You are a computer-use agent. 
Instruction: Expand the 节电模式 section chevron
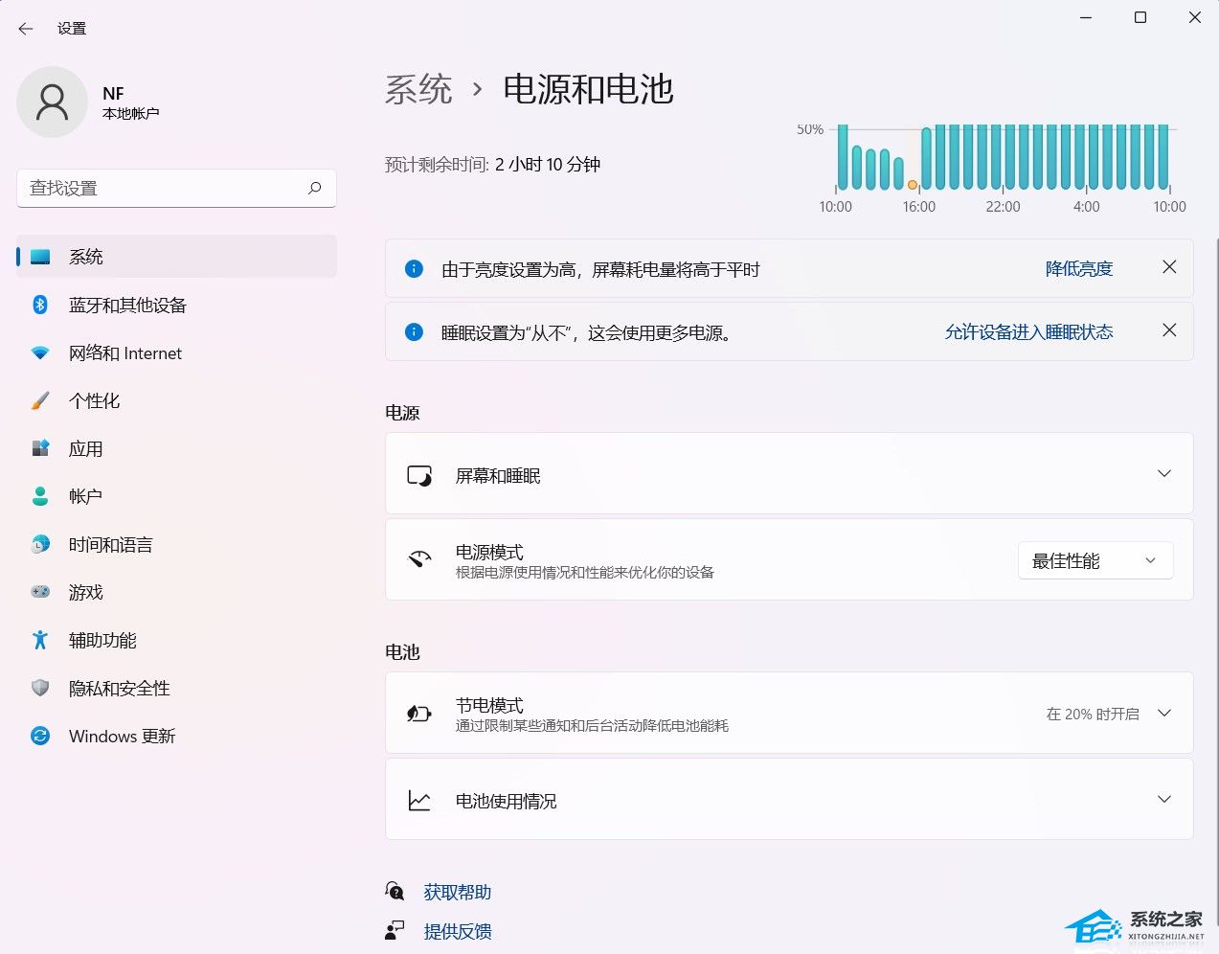[x=1164, y=714]
